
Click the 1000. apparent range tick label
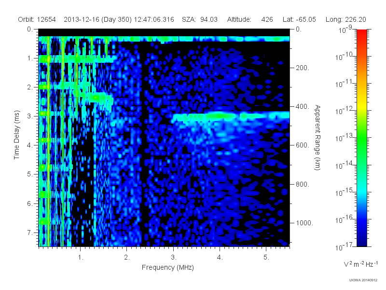(304, 223)
